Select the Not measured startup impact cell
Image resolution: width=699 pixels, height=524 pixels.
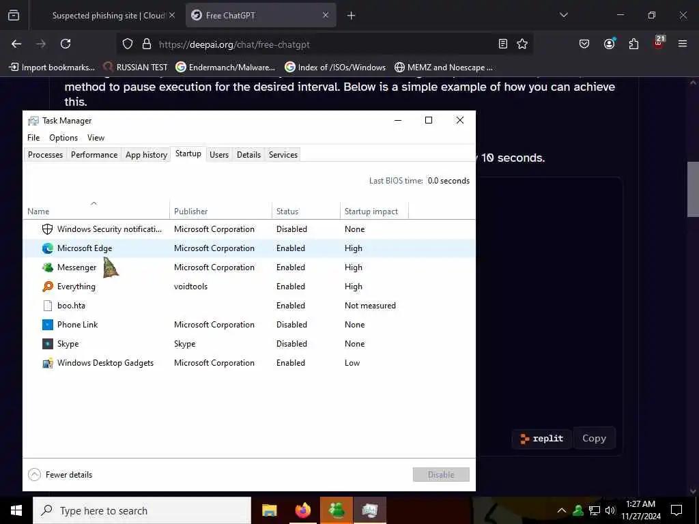pyautogui.click(x=370, y=306)
